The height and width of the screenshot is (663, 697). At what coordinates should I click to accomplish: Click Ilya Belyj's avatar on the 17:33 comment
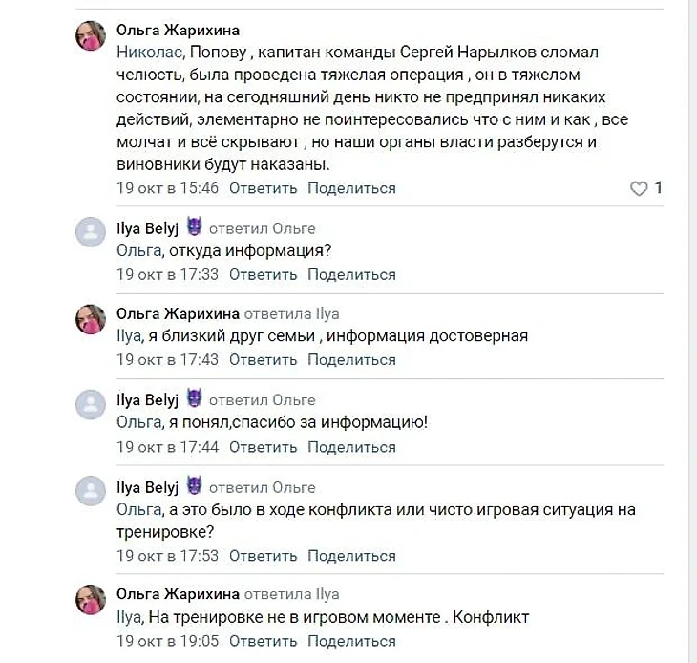click(x=91, y=234)
